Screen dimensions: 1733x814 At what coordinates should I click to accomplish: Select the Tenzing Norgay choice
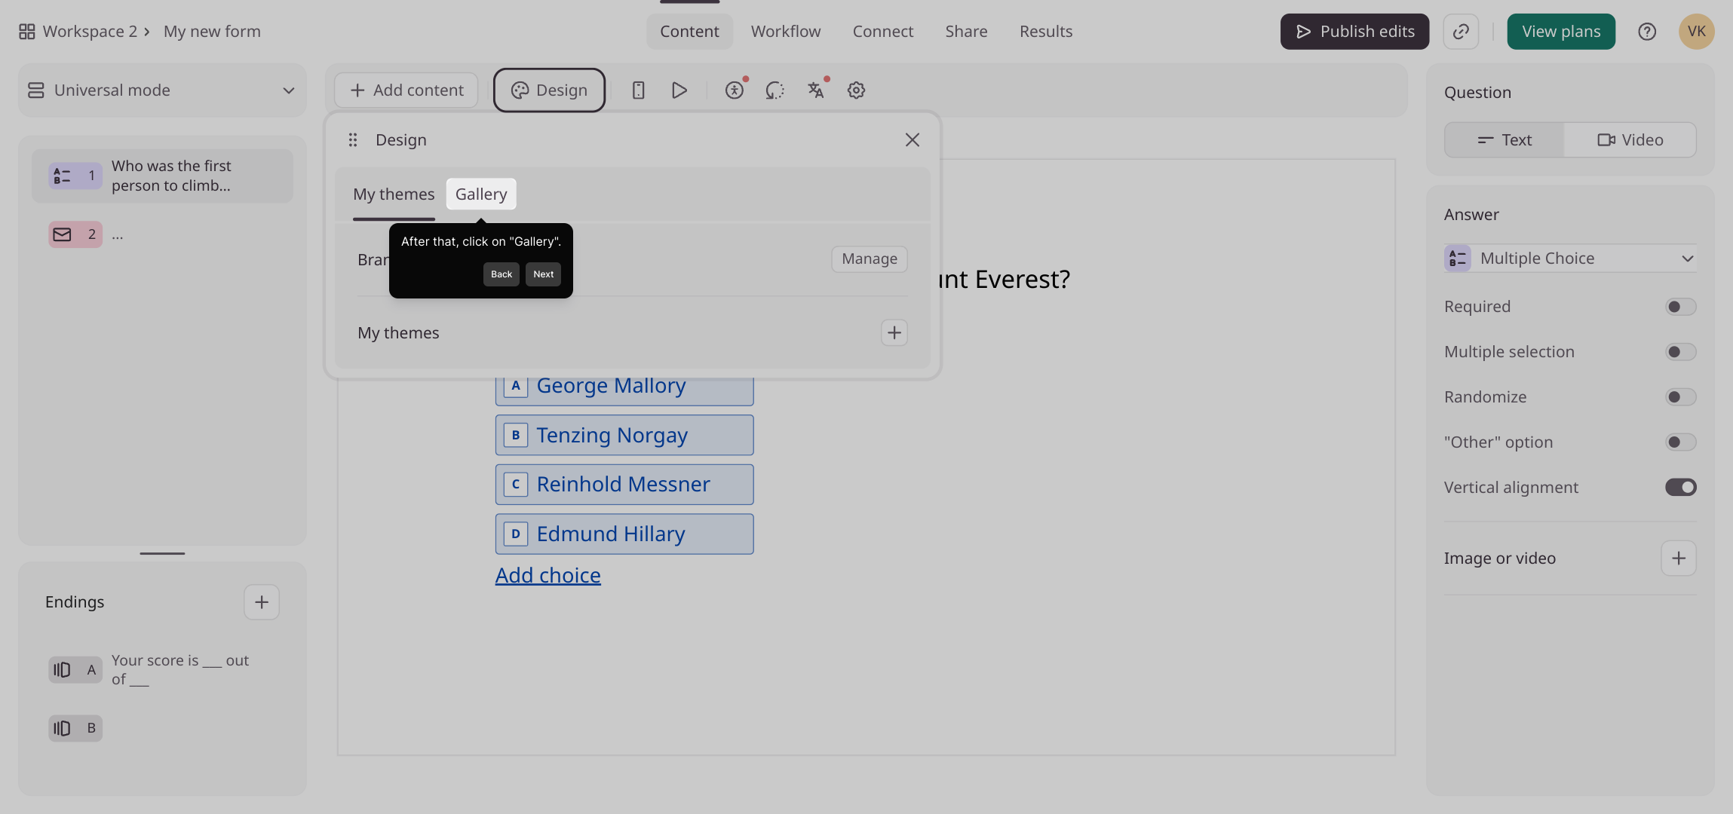(624, 436)
